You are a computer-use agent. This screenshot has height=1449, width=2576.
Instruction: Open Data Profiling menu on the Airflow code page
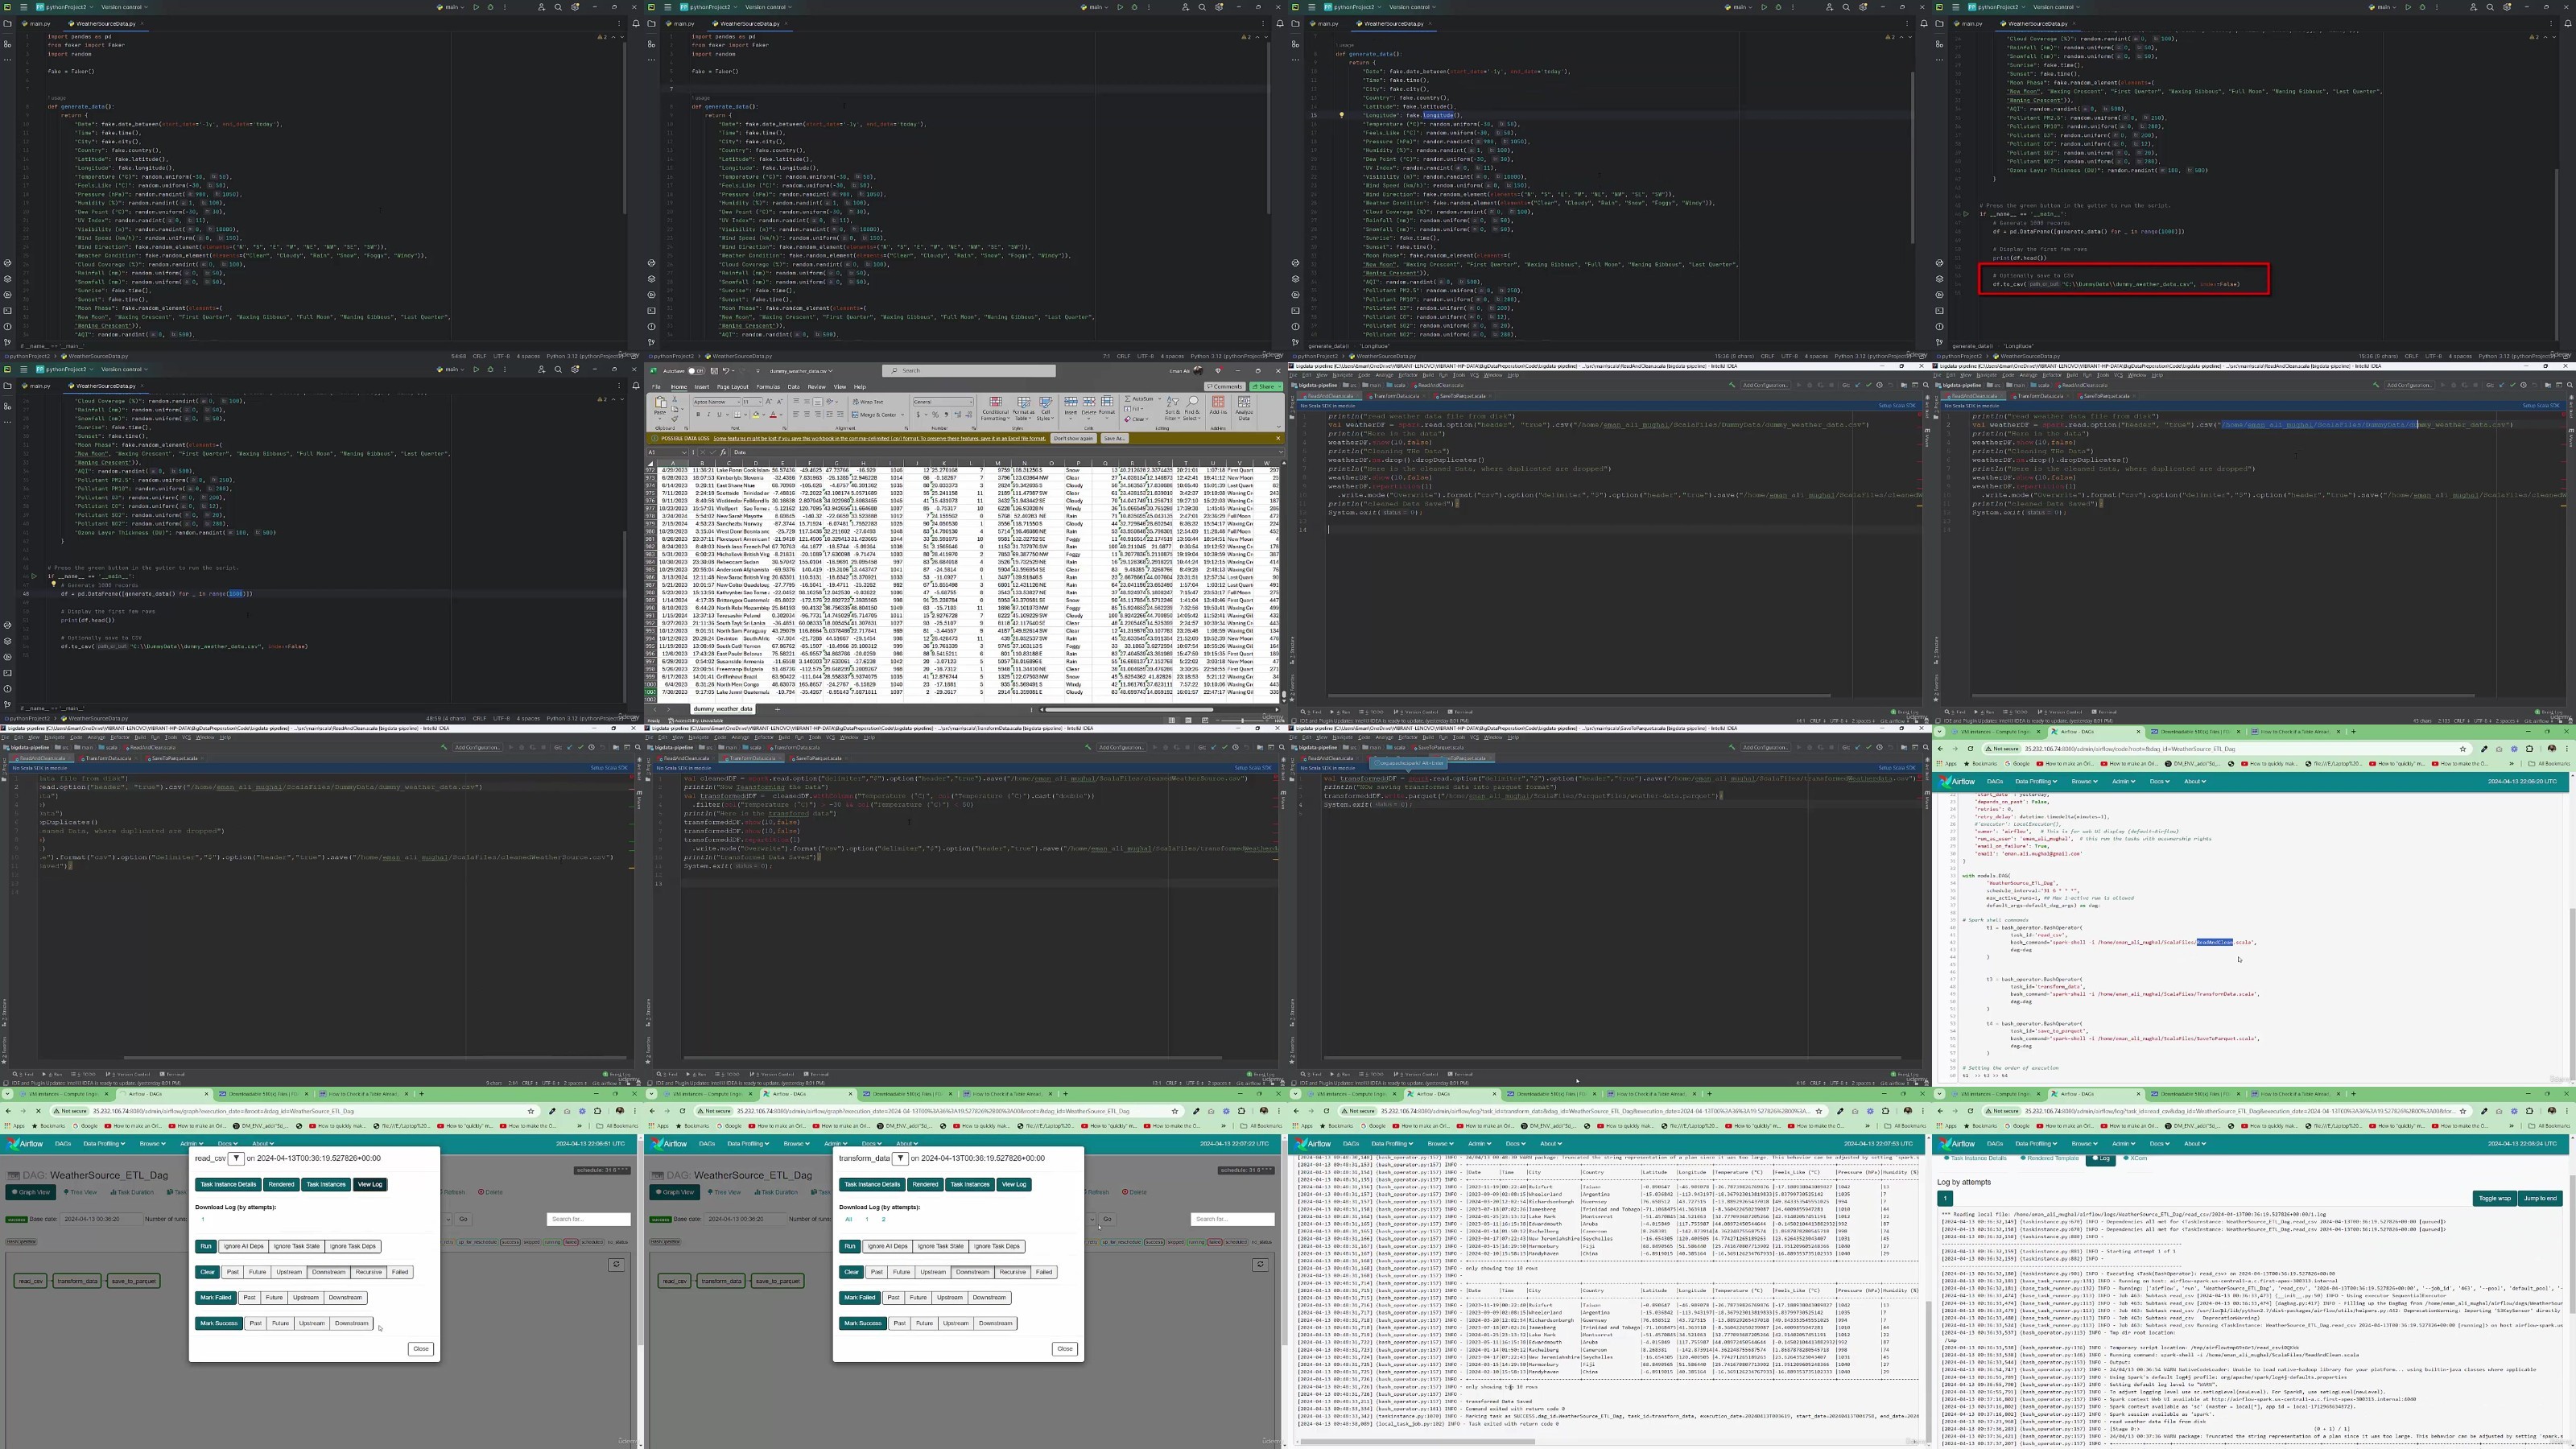pos(2035,781)
